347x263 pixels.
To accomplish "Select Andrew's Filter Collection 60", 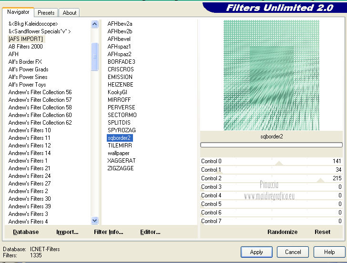I will pos(40,115).
